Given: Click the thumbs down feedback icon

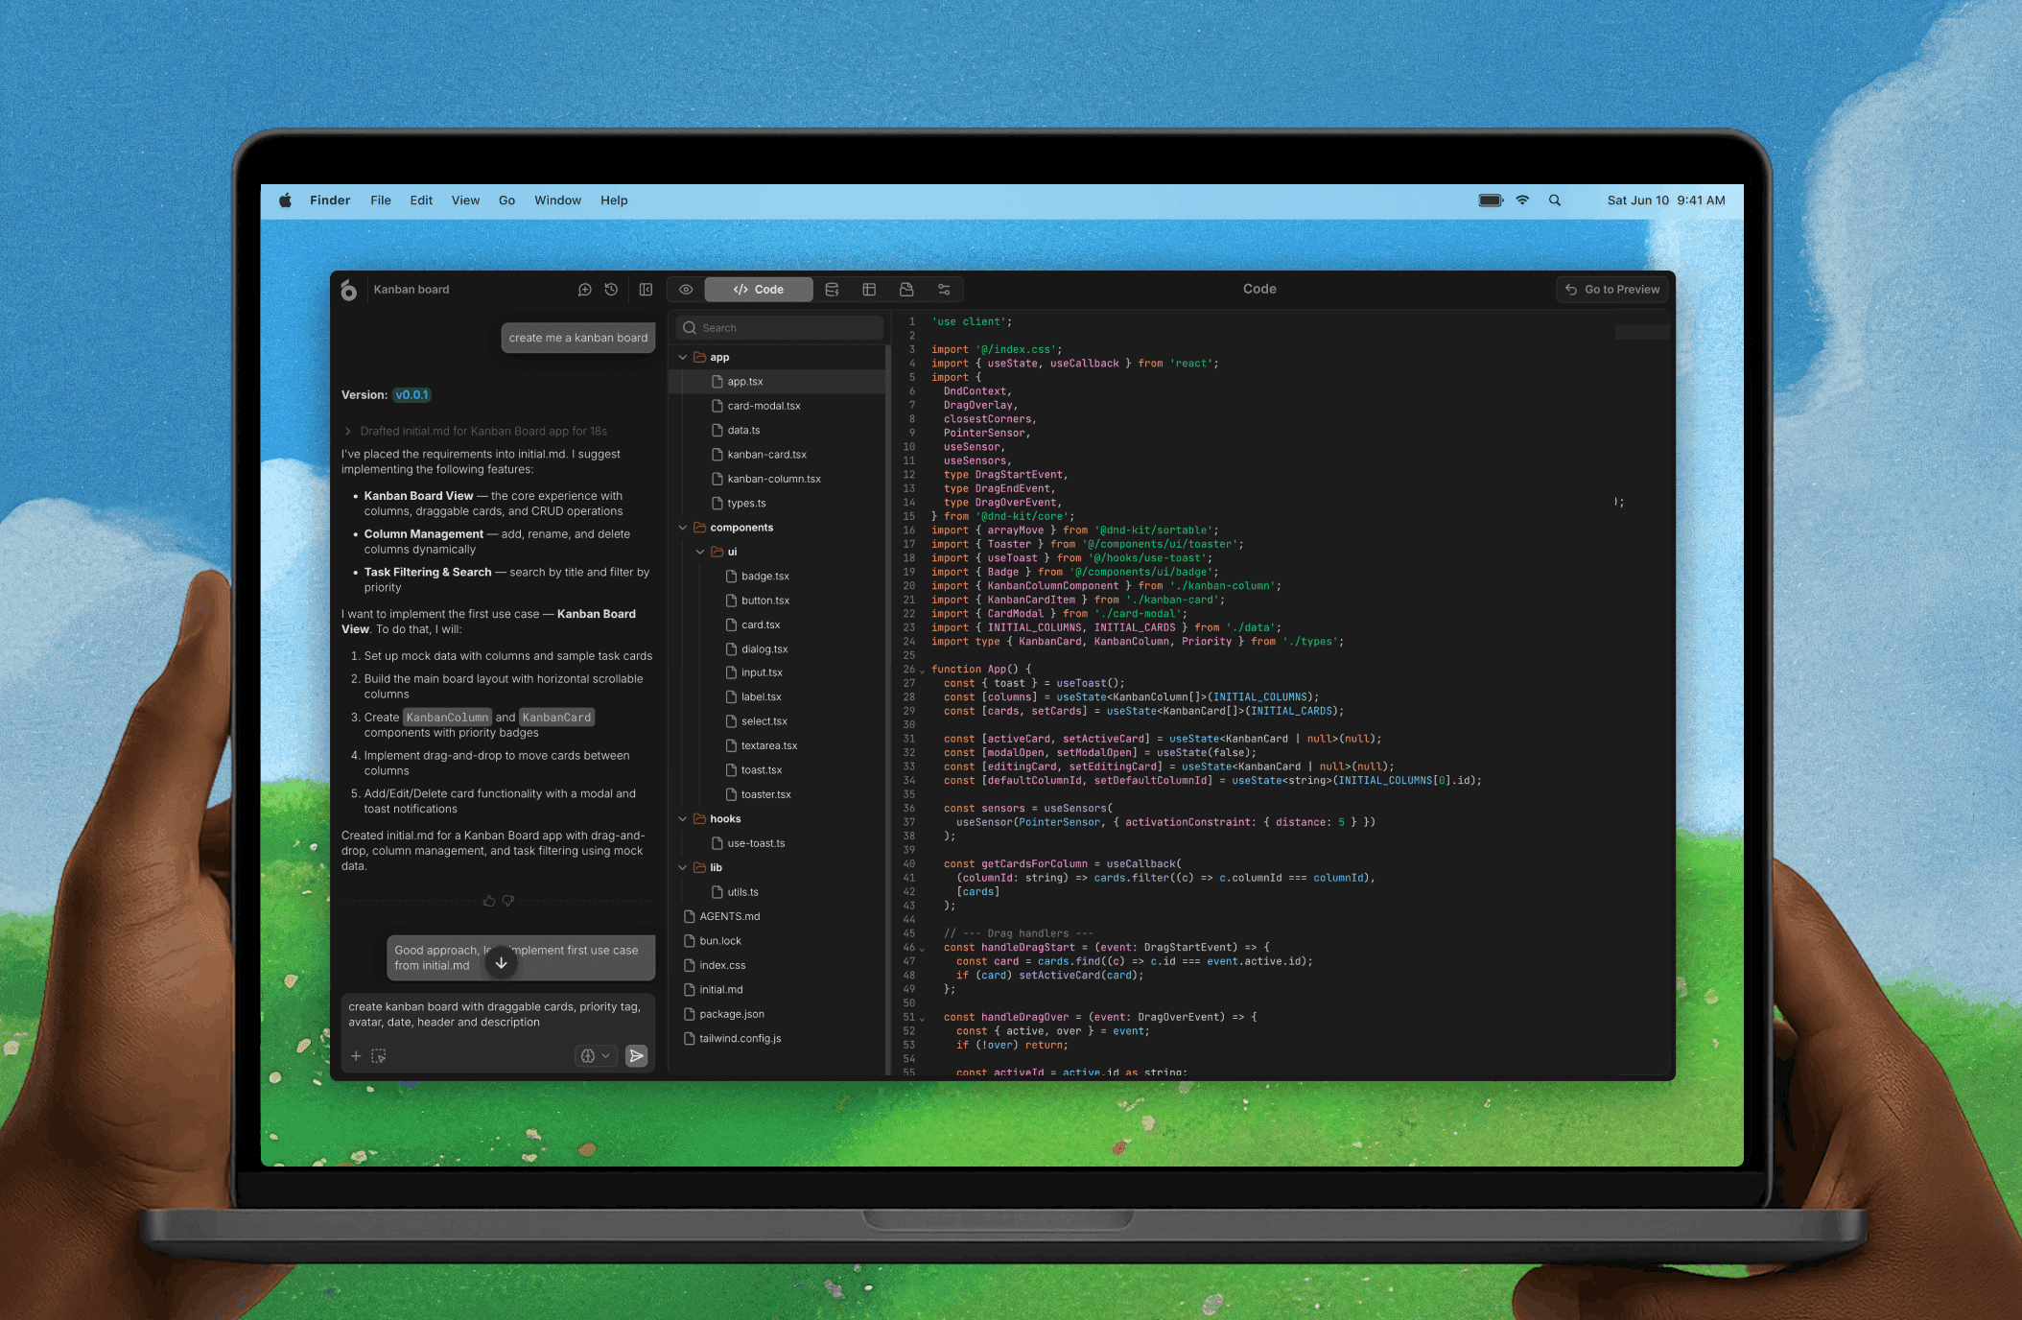Looking at the screenshot, I should click(508, 901).
